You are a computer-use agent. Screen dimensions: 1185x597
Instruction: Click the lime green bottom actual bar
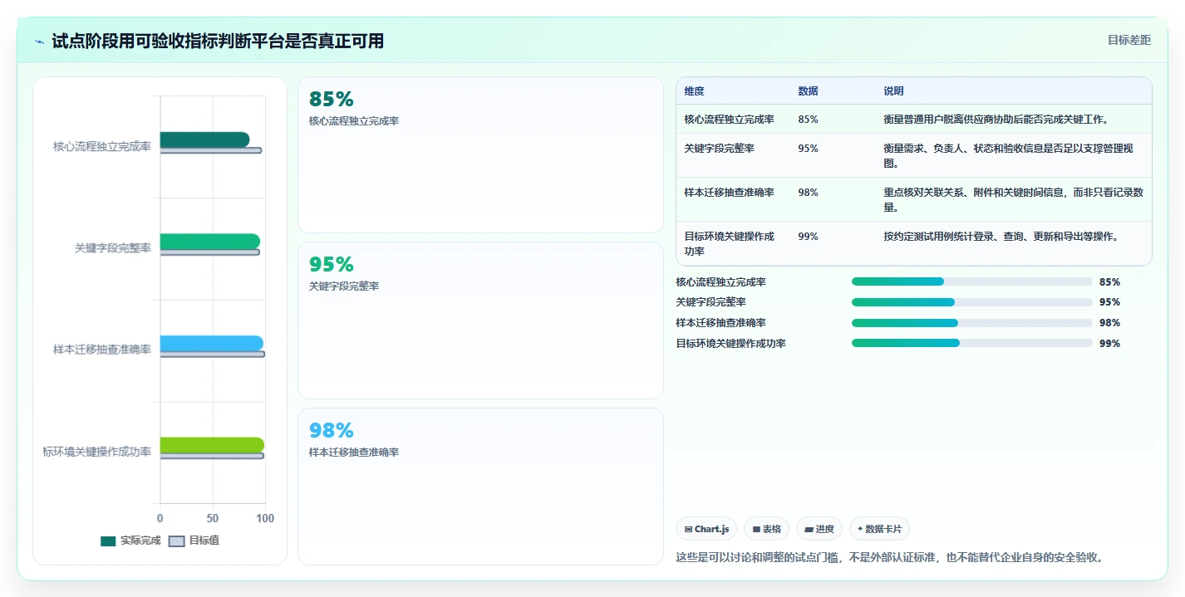212,445
